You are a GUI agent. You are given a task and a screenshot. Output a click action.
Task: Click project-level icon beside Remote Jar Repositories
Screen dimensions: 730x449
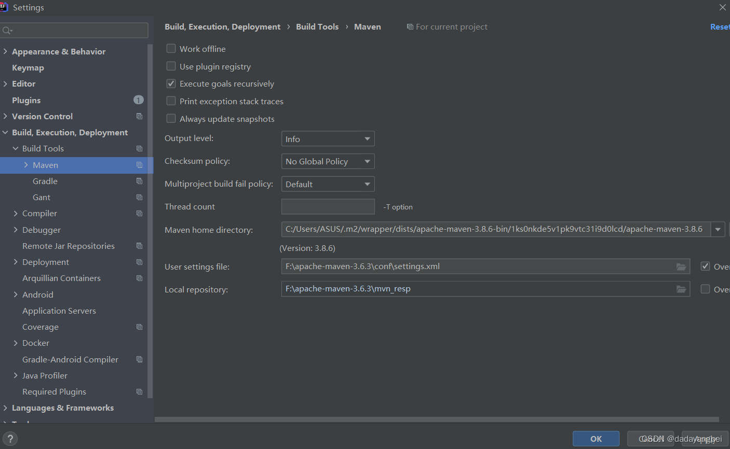[x=139, y=246]
